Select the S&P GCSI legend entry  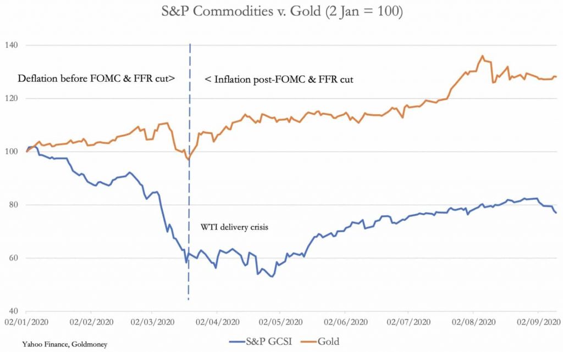click(261, 341)
